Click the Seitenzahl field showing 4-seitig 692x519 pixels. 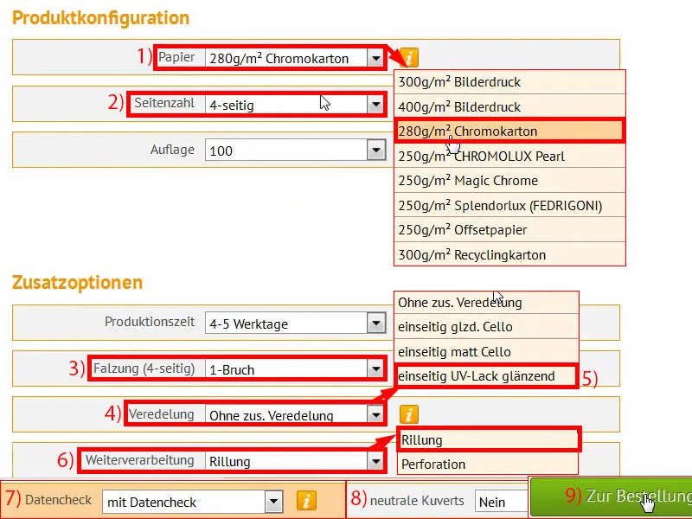295,105
